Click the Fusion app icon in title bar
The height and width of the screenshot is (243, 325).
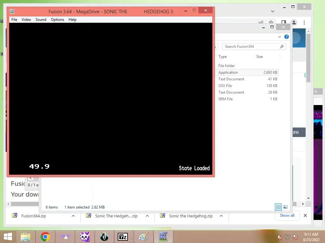click(12, 12)
